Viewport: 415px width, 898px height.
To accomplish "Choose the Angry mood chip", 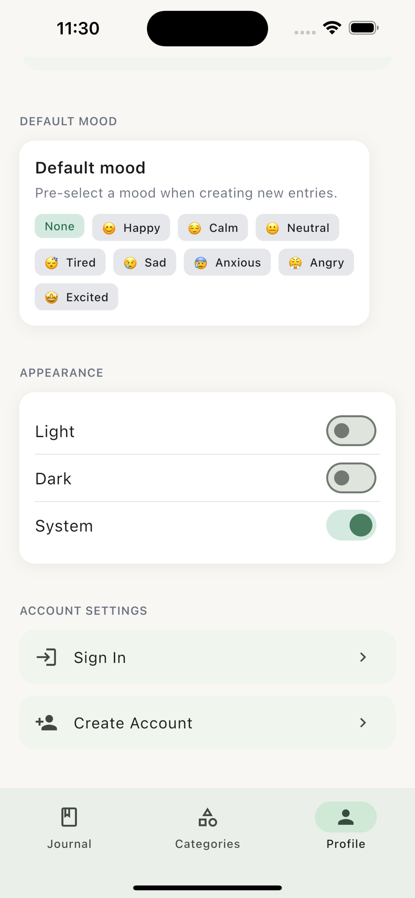I will [316, 262].
